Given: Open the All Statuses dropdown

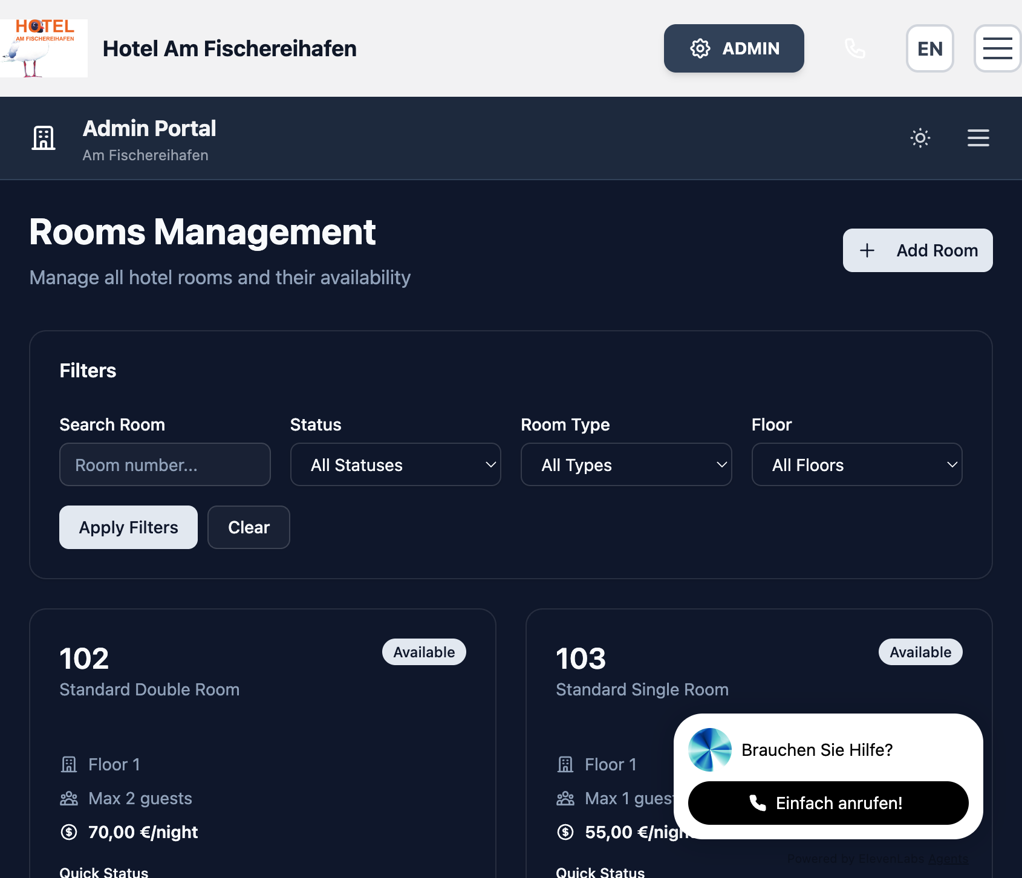Looking at the screenshot, I should point(395,464).
